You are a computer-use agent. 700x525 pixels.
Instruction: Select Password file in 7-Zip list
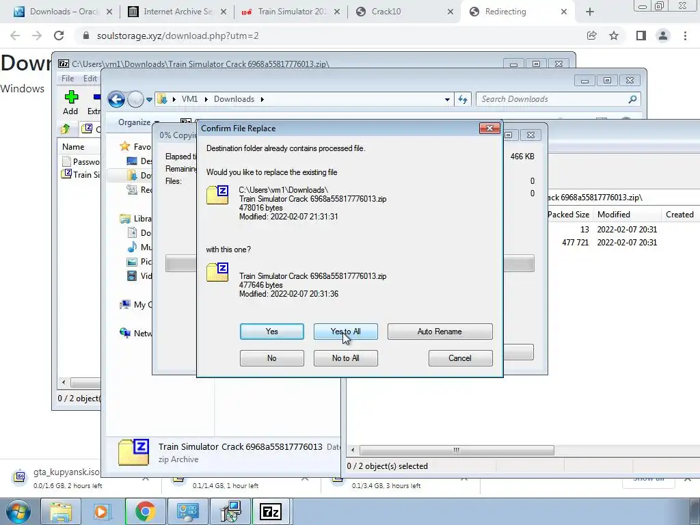tap(81, 161)
